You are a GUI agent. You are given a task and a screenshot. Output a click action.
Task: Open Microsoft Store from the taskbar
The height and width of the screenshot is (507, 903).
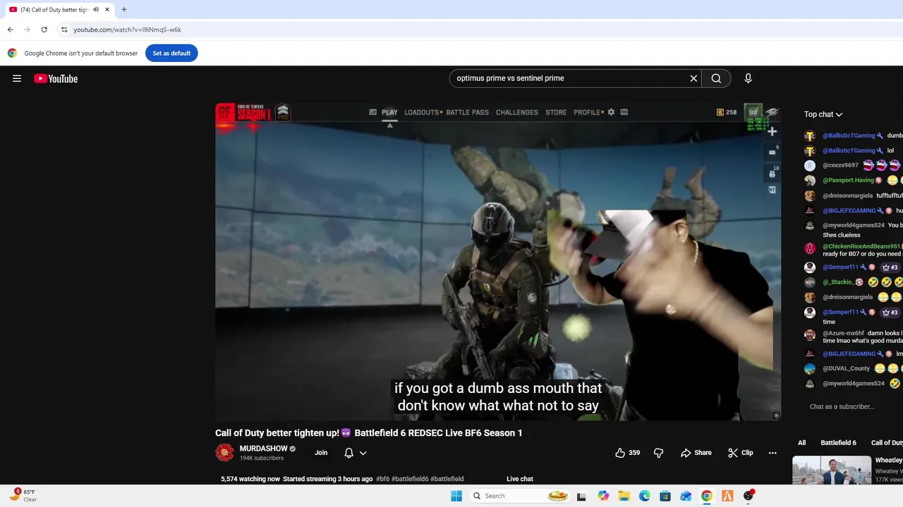tap(665, 496)
